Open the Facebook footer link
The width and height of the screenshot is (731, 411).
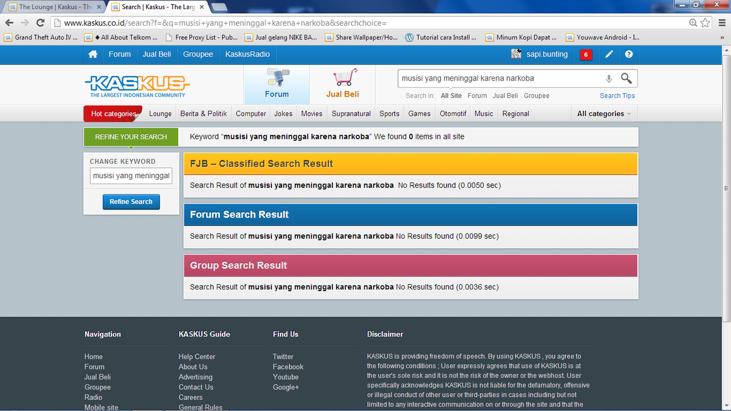pos(288,367)
